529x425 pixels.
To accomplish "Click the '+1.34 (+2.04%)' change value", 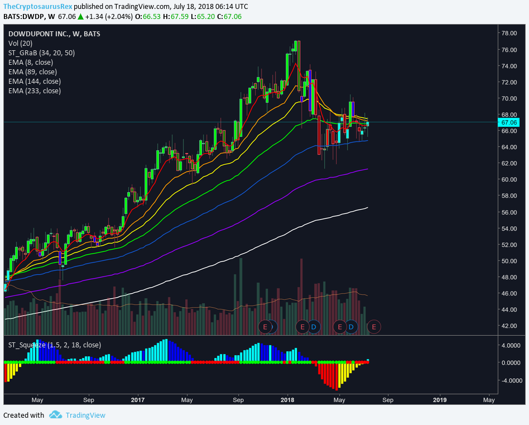I will pos(109,17).
